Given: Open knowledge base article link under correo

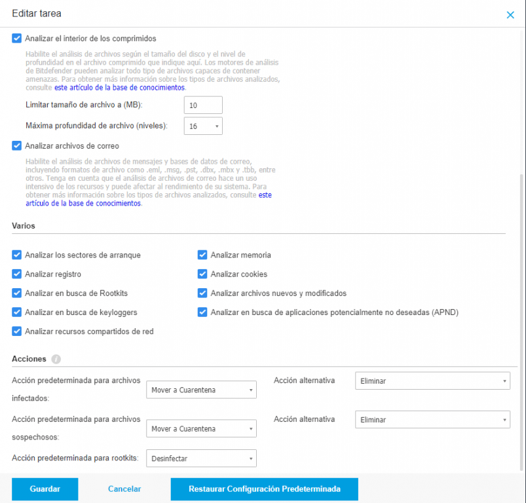Looking at the screenshot, I should tap(149, 199).
